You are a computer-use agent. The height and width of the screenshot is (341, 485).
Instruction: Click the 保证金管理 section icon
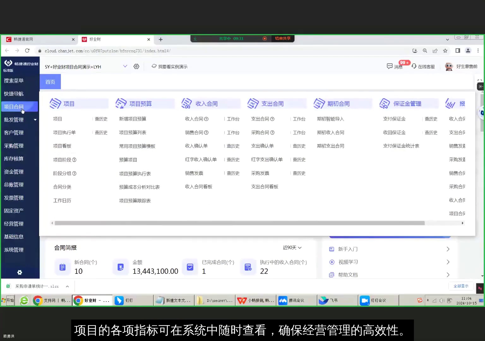(385, 103)
